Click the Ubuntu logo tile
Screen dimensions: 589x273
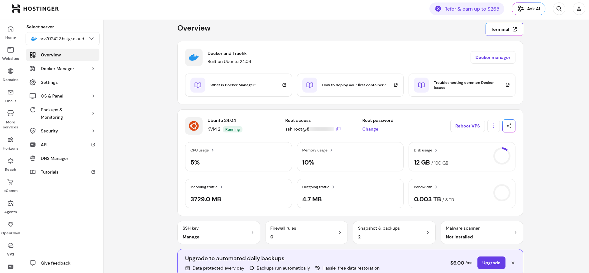click(194, 126)
